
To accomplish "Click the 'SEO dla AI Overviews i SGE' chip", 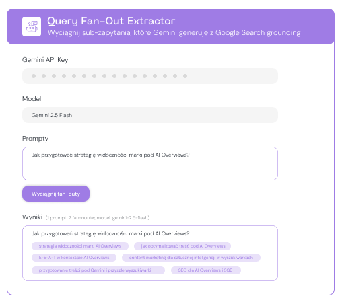I will [x=206, y=270].
